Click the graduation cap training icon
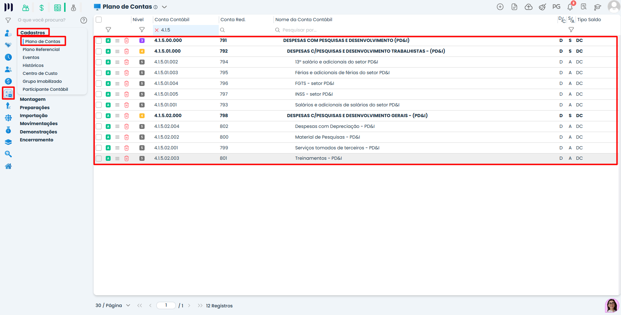This screenshot has height=315, width=621. click(x=597, y=7)
